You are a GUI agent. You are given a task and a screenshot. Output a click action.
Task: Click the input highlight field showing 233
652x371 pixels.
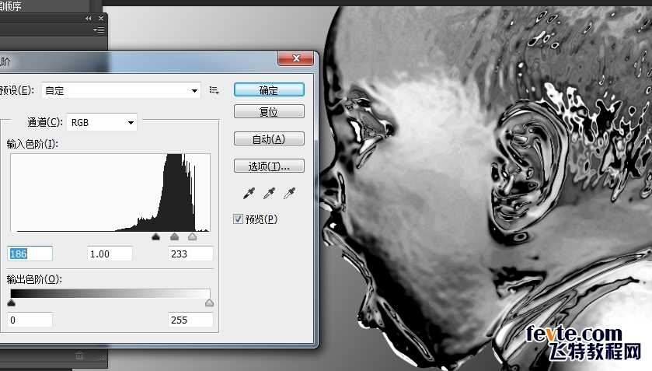[190, 254]
